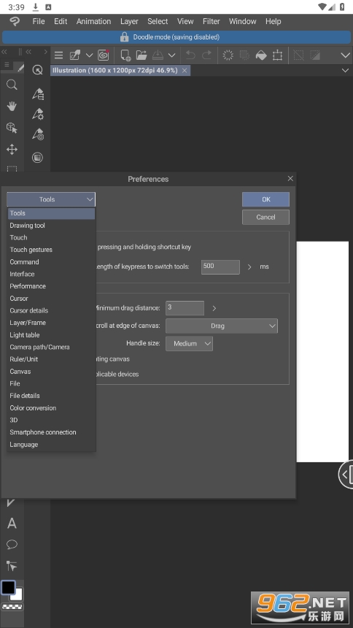Open the hamburger menu in the command bar

pos(59,55)
